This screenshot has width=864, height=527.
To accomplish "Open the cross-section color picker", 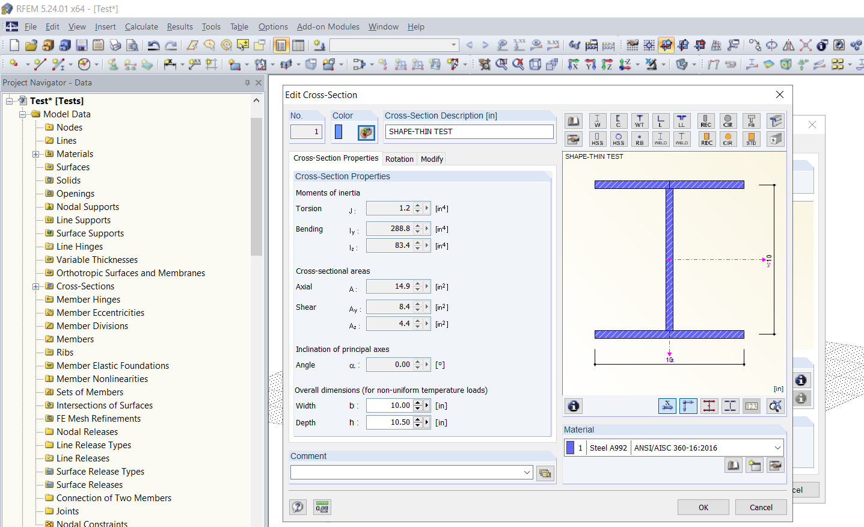I will click(x=366, y=134).
